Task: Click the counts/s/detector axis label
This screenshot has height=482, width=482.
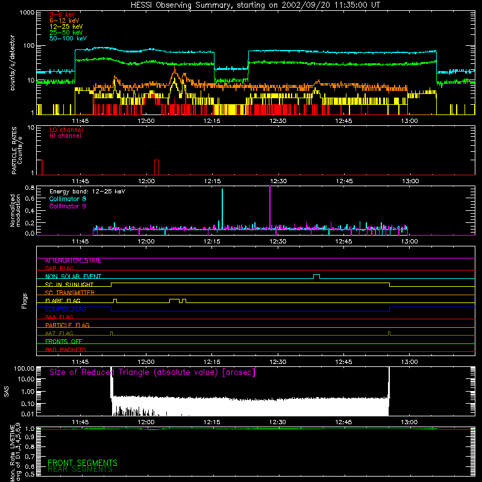Action: coord(13,63)
